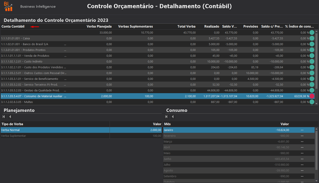
Task: Select the 1.1.1.01.01.001 - Caixa row
Action: [158, 38]
